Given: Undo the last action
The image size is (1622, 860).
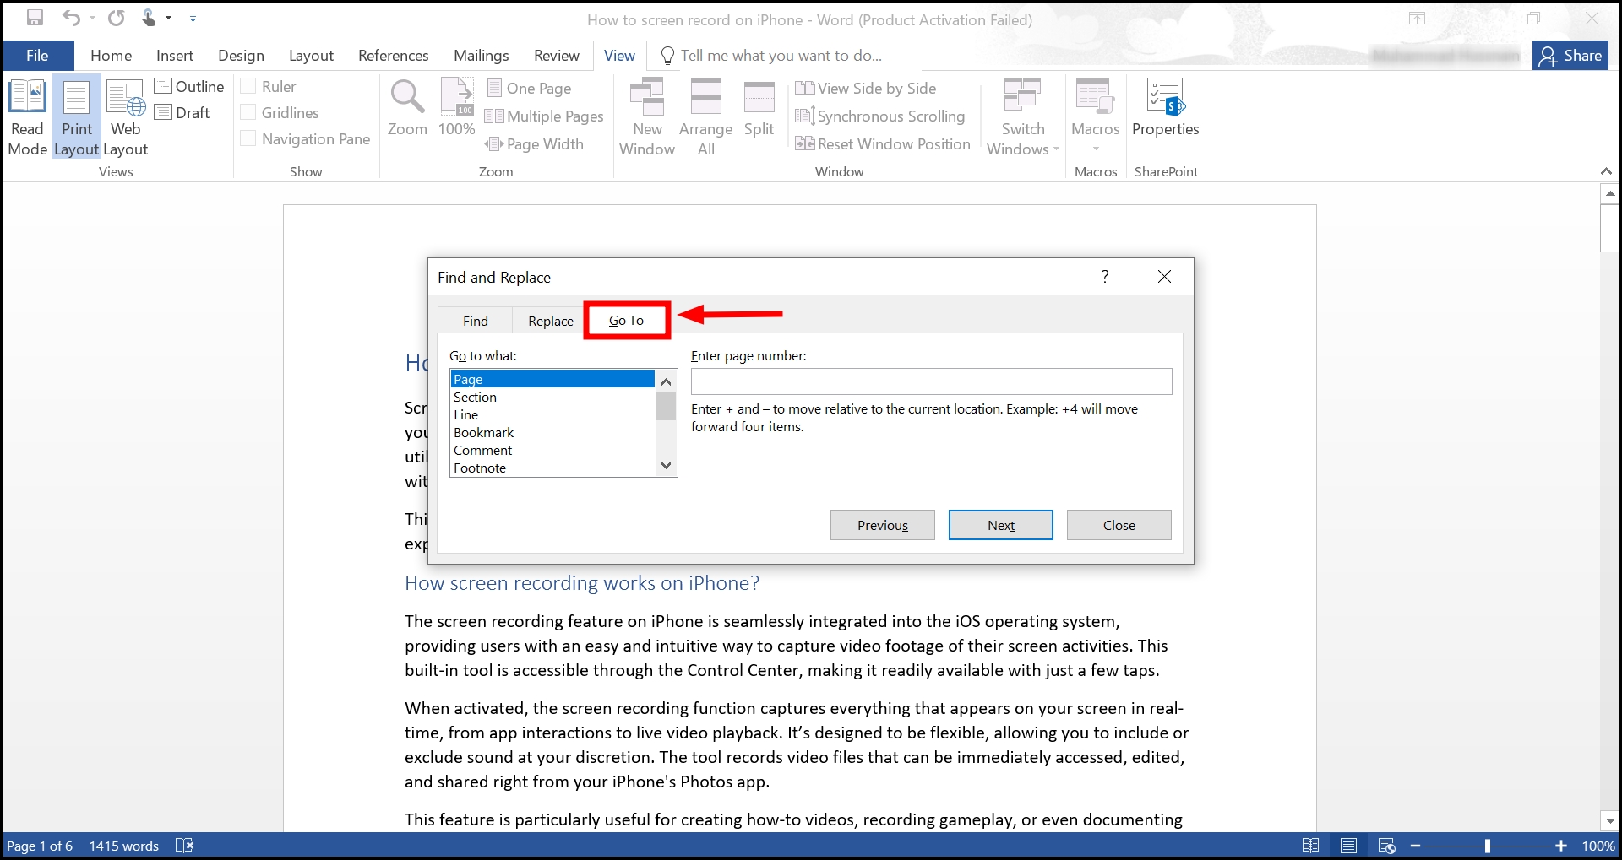Looking at the screenshot, I should [71, 18].
